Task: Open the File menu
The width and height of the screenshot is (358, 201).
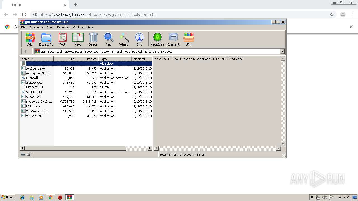Action: pos(23,27)
